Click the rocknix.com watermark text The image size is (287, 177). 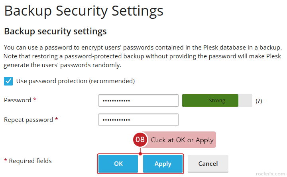click(x=268, y=173)
